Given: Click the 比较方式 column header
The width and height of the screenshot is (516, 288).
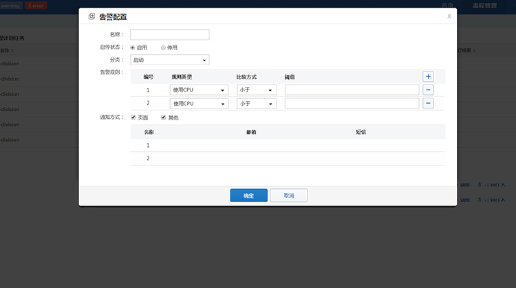Looking at the screenshot, I should pyautogui.click(x=246, y=77).
